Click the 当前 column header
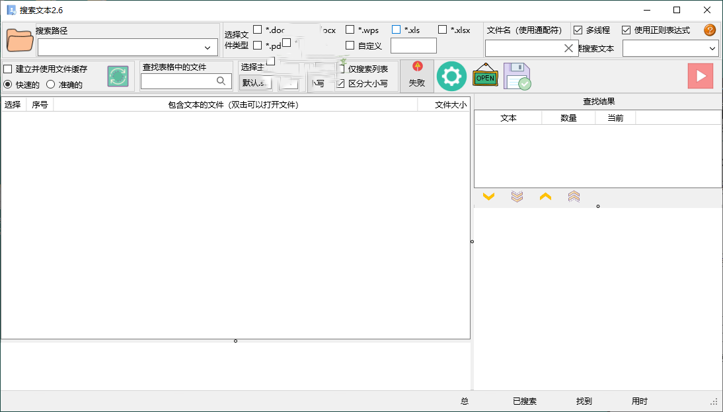 tap(615, 118)
